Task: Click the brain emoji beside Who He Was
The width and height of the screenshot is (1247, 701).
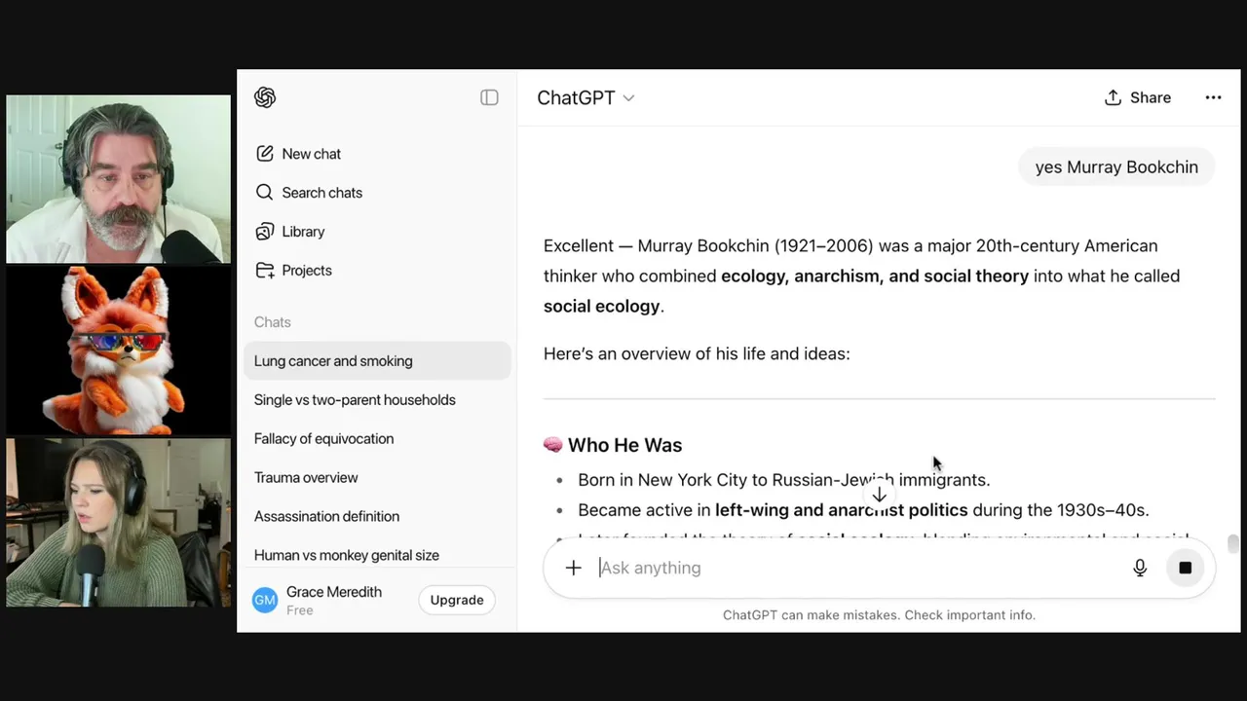Action: coord(553,445)
